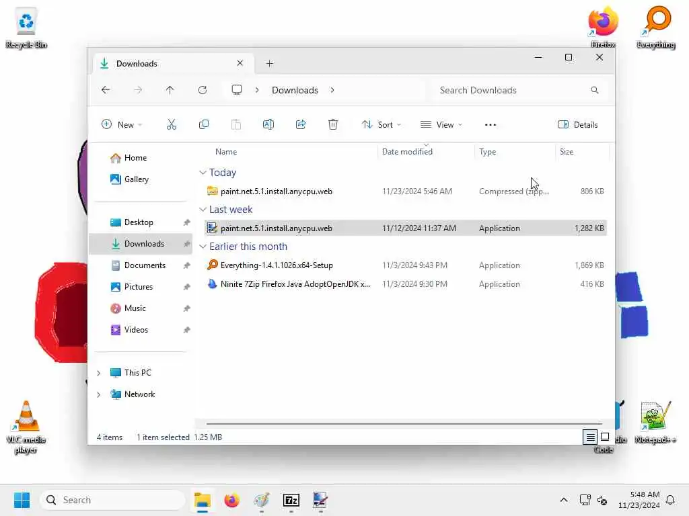The image size is (689, 516).
Task: Click the Share icon in toolbar
Action: [x=301, y=124]
